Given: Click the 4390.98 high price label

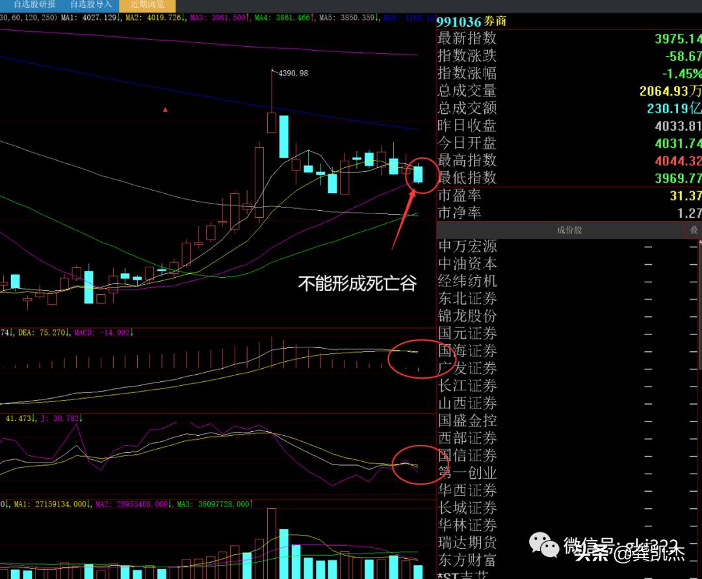Looking at the screenshot, I should (293, 73).
